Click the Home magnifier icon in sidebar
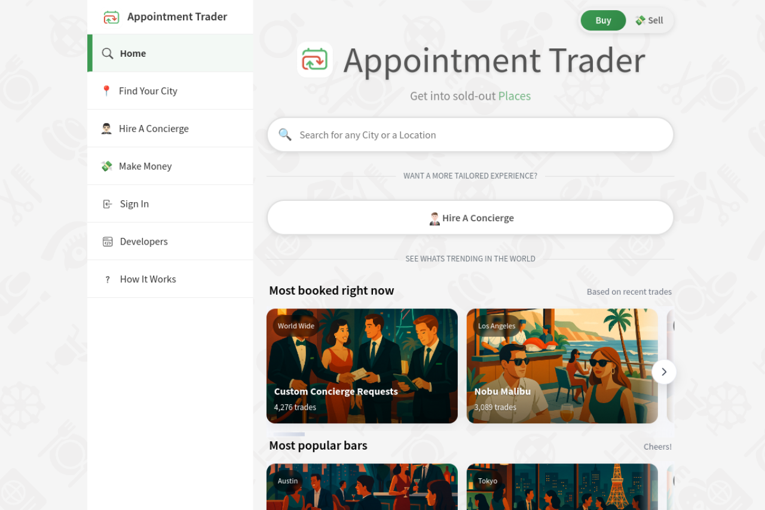Image resolution: width=765 pixels, height=510 pixels. (108, 53)
